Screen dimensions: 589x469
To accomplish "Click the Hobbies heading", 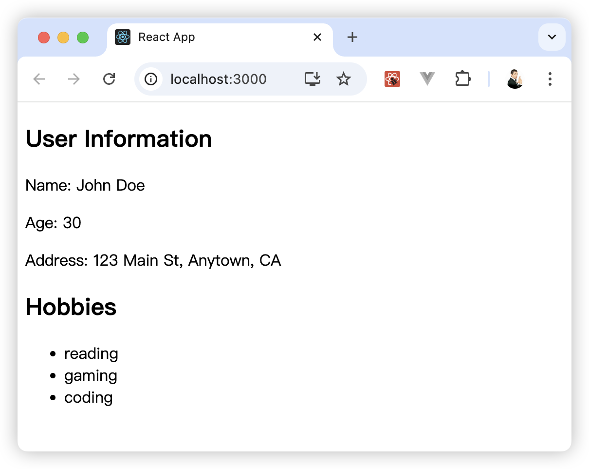I will [x=71, y=307].
